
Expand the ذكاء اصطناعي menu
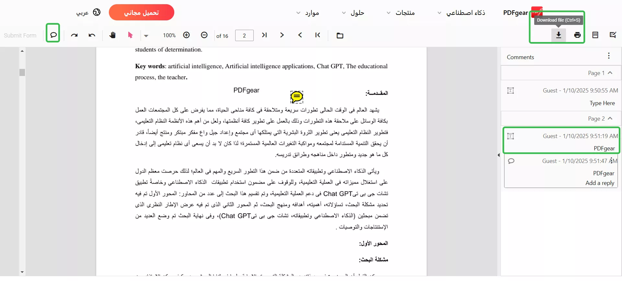(461, 13)
